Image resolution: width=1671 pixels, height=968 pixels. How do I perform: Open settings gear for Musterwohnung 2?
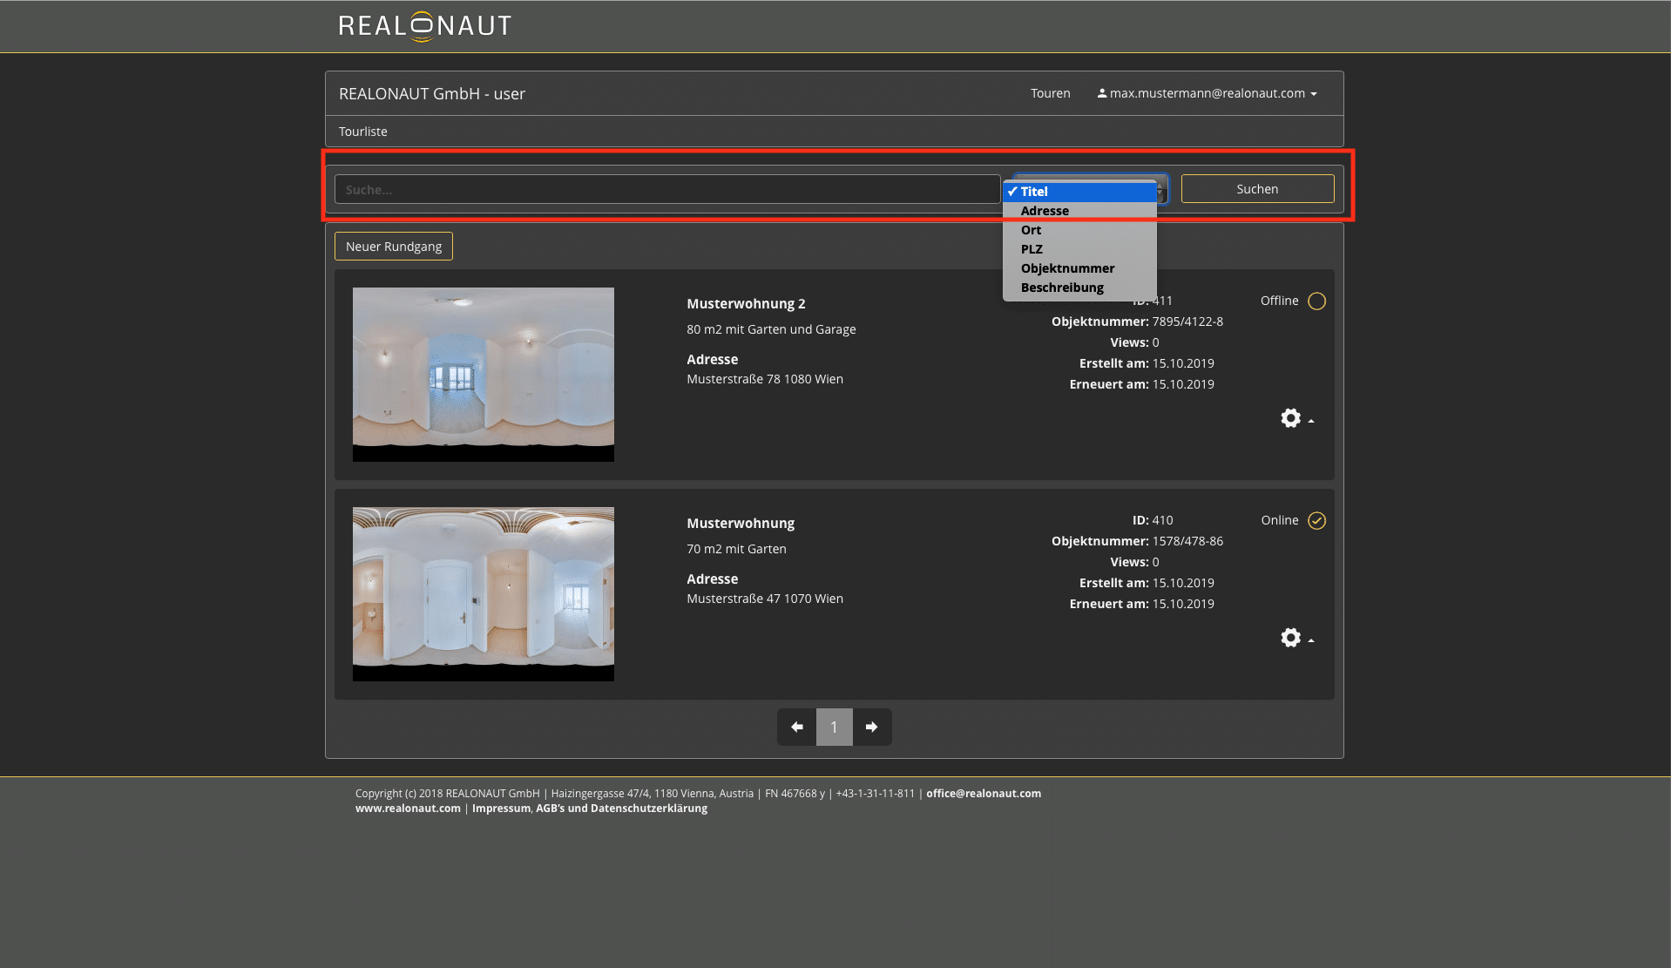(1291, 419)
